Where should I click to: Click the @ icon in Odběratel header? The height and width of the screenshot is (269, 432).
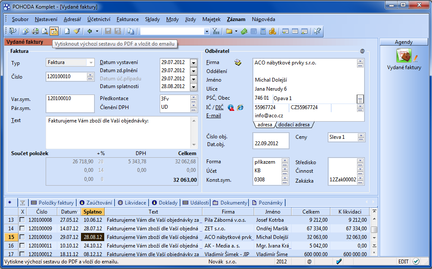(x=362, y=51)
